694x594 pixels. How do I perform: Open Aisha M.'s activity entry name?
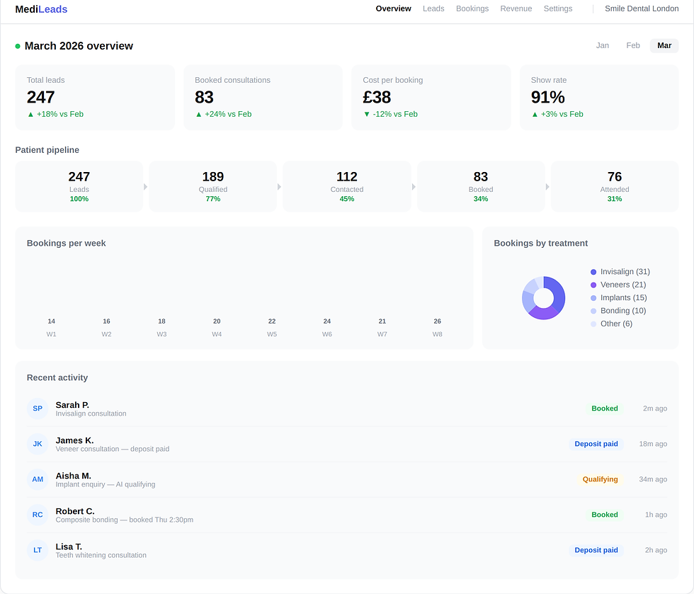point(73,476)
